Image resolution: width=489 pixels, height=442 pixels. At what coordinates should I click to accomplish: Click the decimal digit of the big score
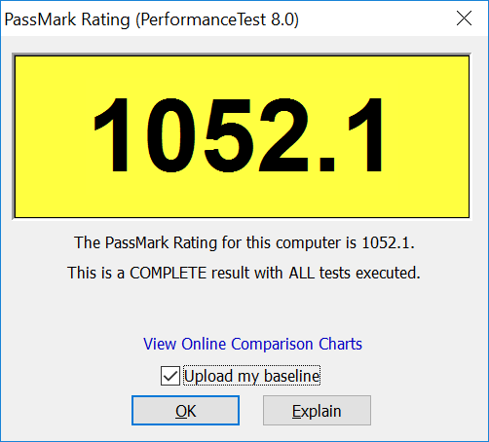[366, 135]
